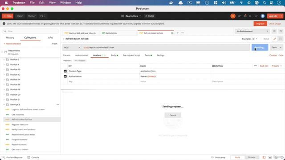285x160 pixels.
Task: Open IdentityCB folder options ellipsis
Action: (58, 104)
